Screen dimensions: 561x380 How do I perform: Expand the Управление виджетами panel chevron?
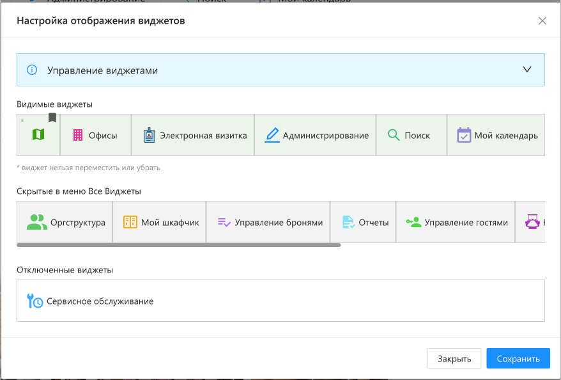pos(527,70)
